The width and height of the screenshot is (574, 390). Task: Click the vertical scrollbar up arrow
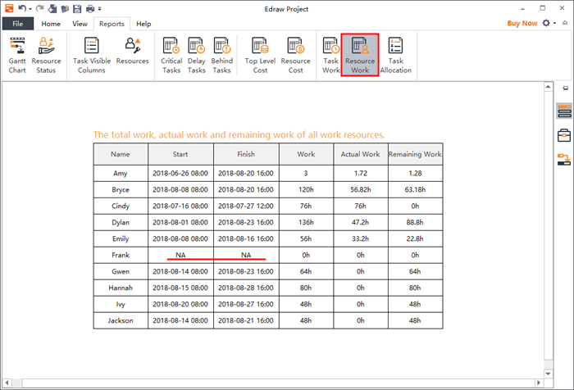coord(548,87)
